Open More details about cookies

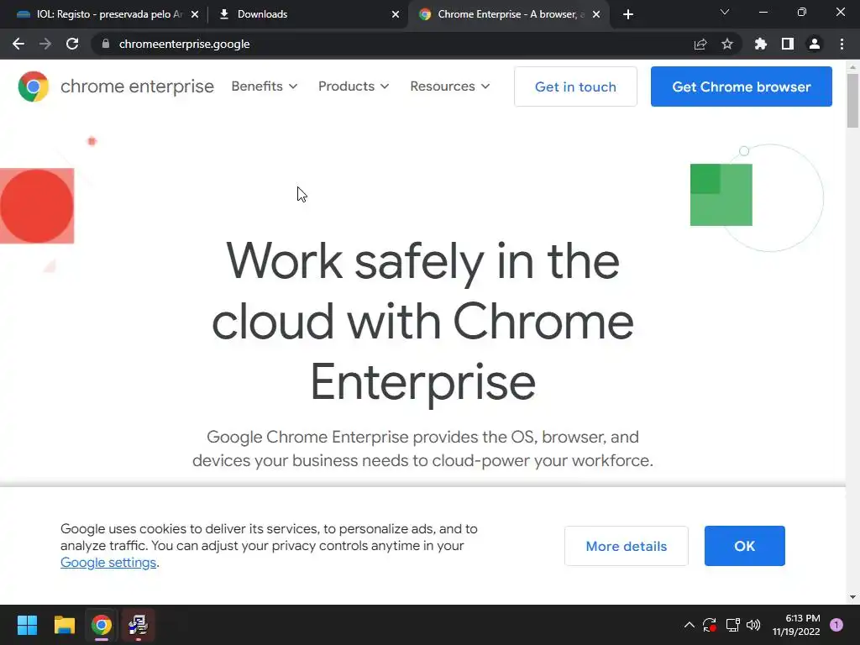click(x=626, y=546)
